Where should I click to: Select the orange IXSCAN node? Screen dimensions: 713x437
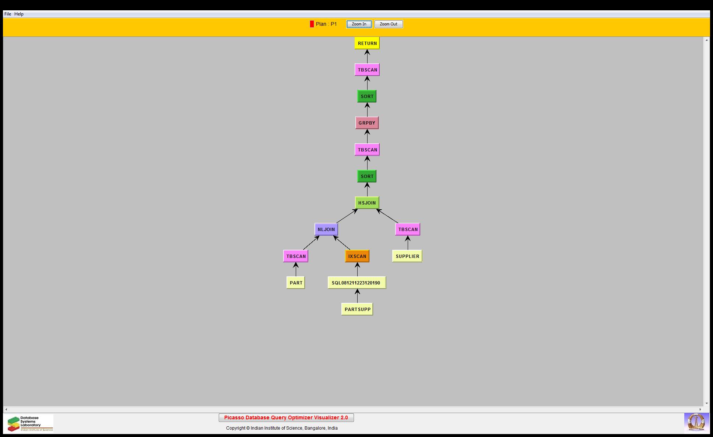click(x=357, y=256)
